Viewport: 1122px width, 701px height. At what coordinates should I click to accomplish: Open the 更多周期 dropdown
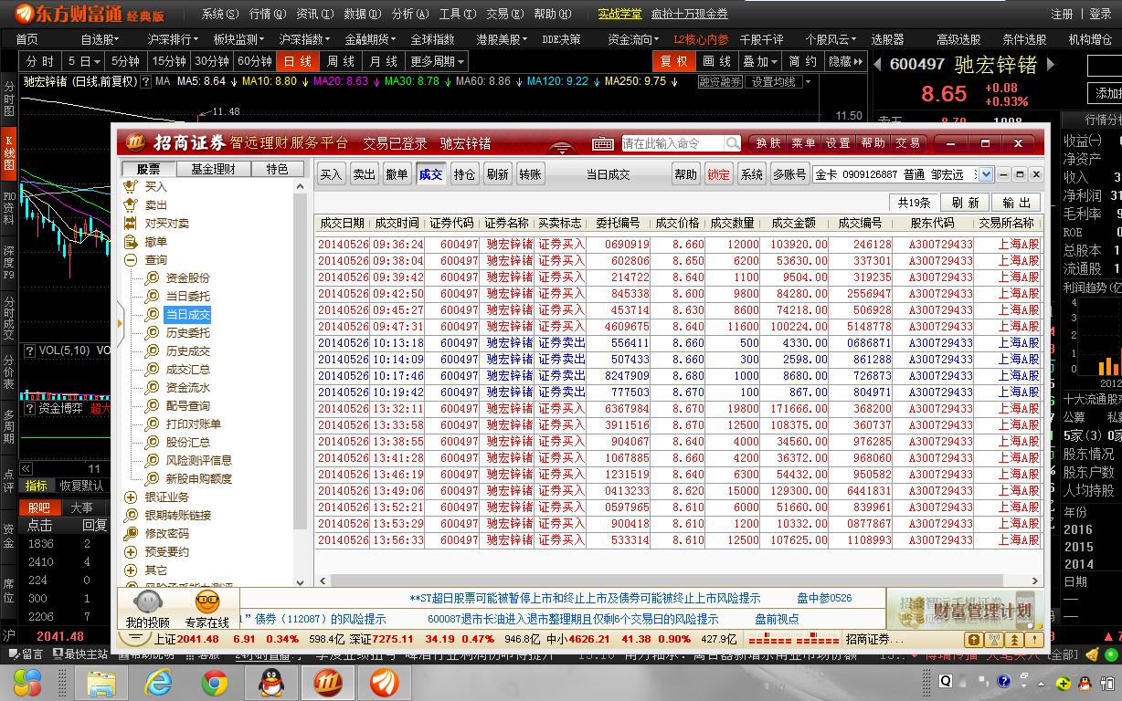pyautogui.click(x=437, y=61)
